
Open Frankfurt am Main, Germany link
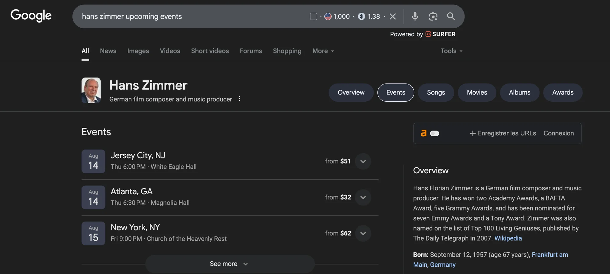491,260
